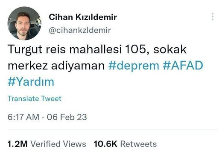Click 'mahallesi' in the tweet text
This screenshot has width=222, height=155.
pyautogui.click(x=96, y=49)
